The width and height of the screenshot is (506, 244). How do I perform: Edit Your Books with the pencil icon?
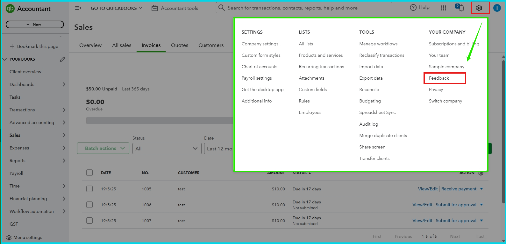62,59
